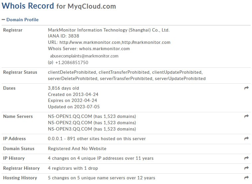252x184 pixels.
Task: Collapse the Domain Profile section
Action: [22, 20]
